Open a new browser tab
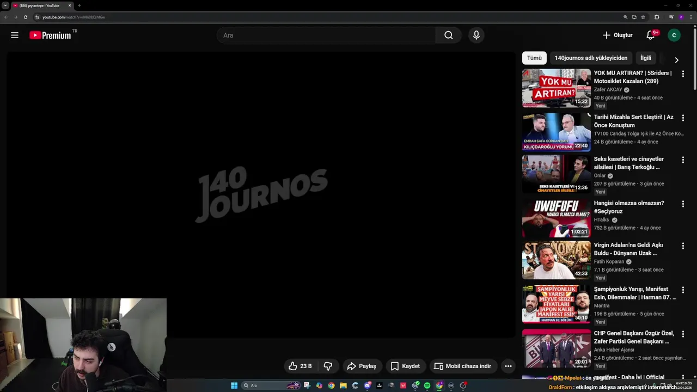This screenshot has height=392, width=697. tap(79, 5)
